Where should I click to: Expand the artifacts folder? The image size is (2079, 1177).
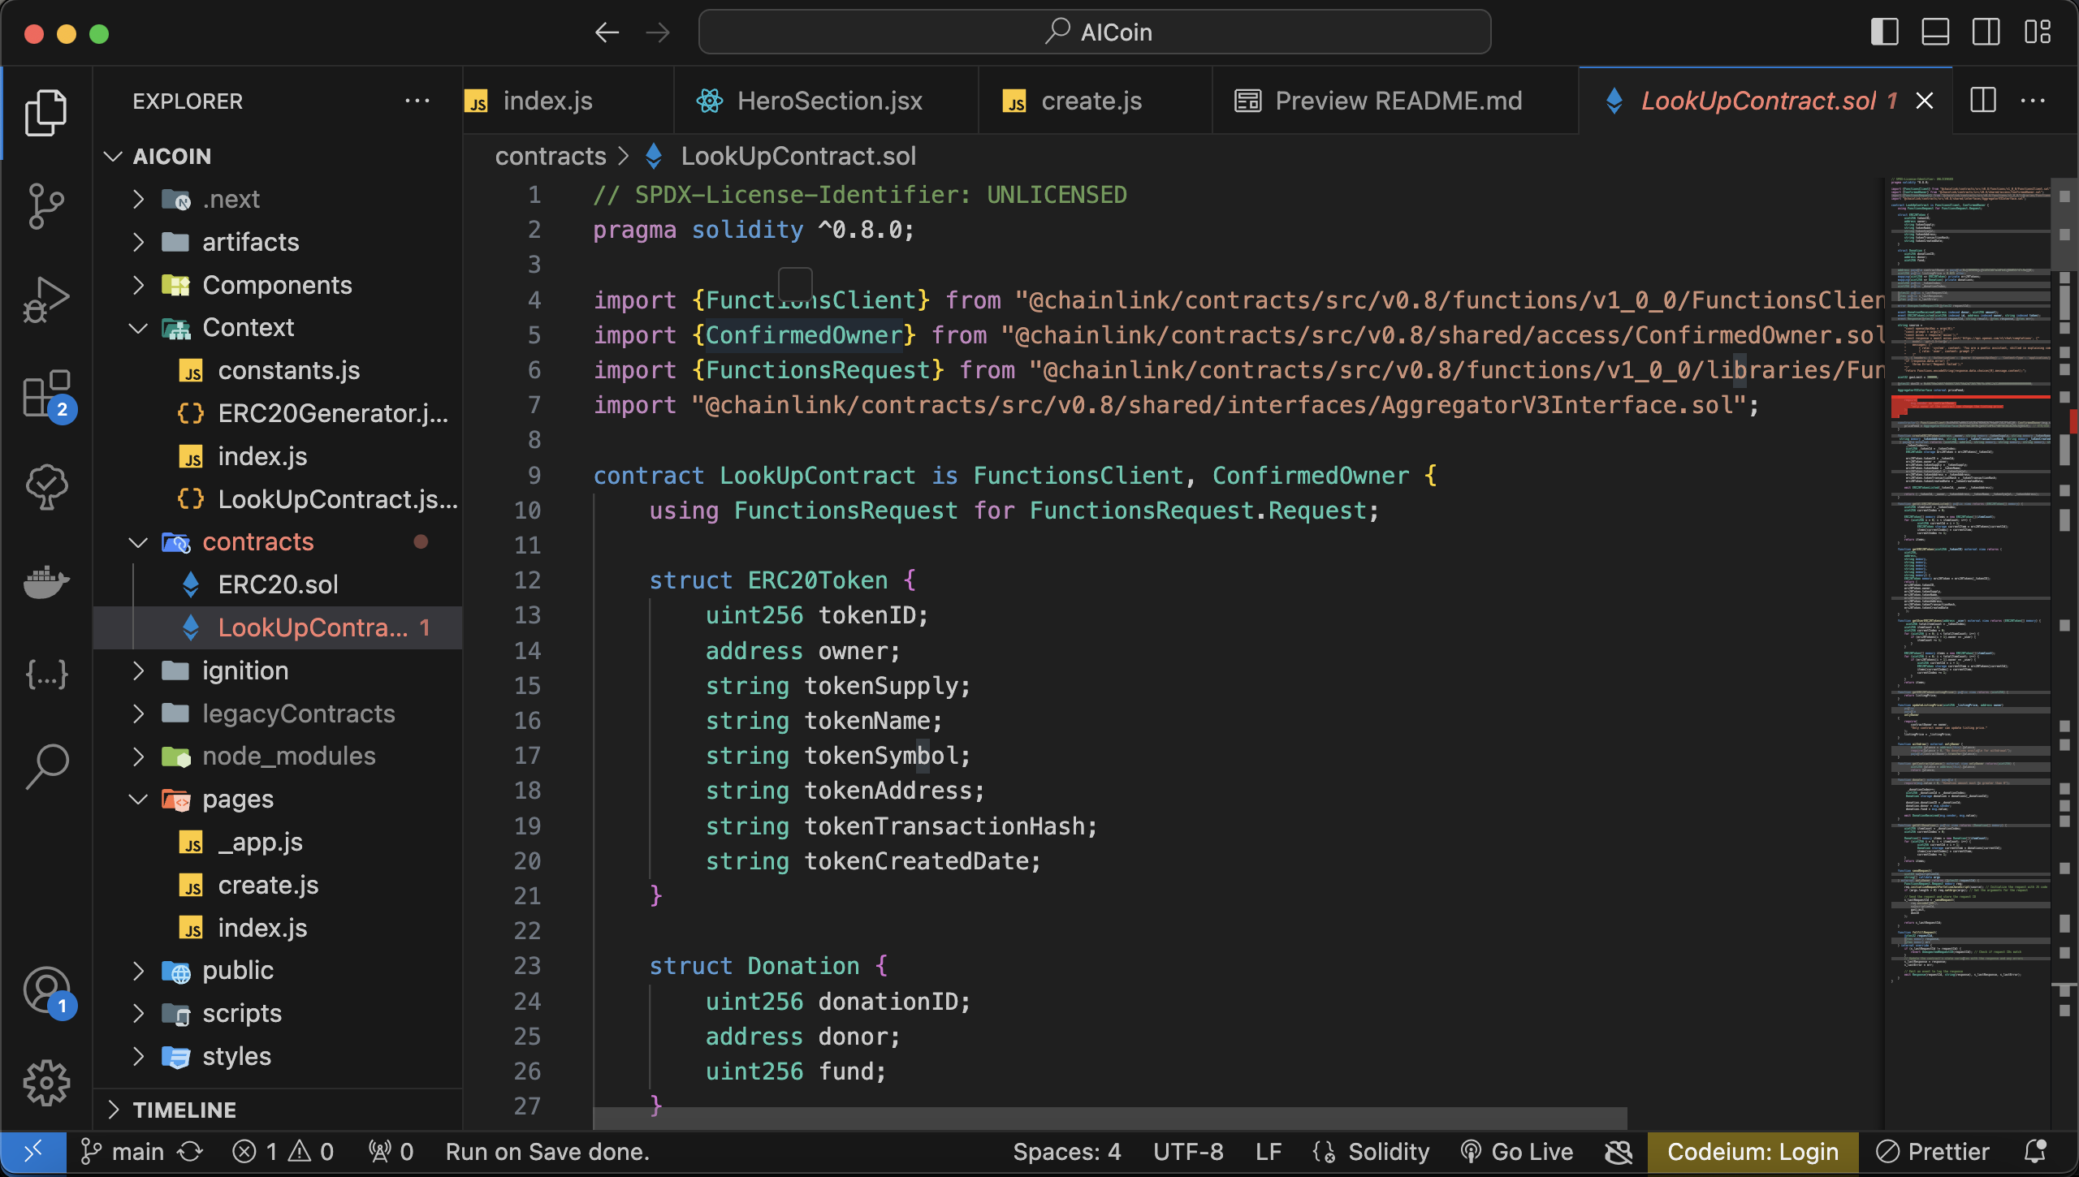coord(250,242)
